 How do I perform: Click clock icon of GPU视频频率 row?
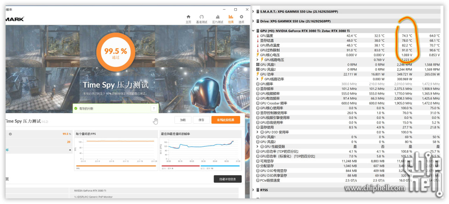pos(258,94)
